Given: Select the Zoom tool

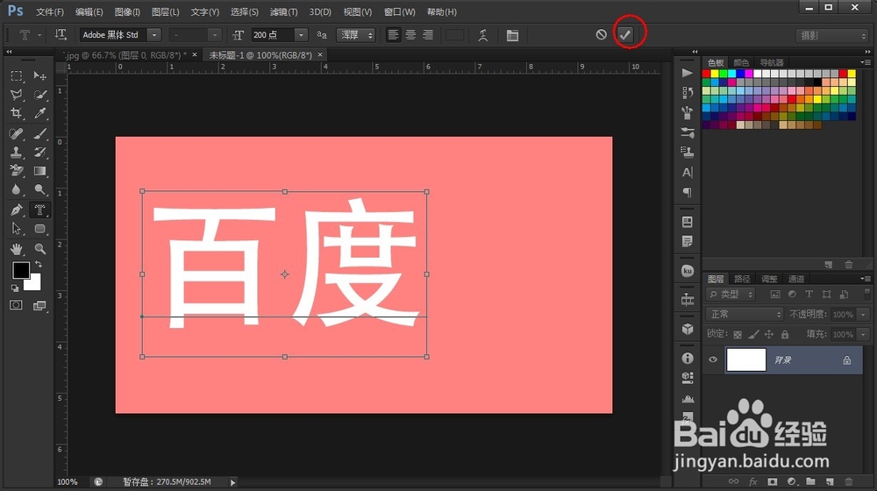Looking at the screenshot, I should coord(39,248).
